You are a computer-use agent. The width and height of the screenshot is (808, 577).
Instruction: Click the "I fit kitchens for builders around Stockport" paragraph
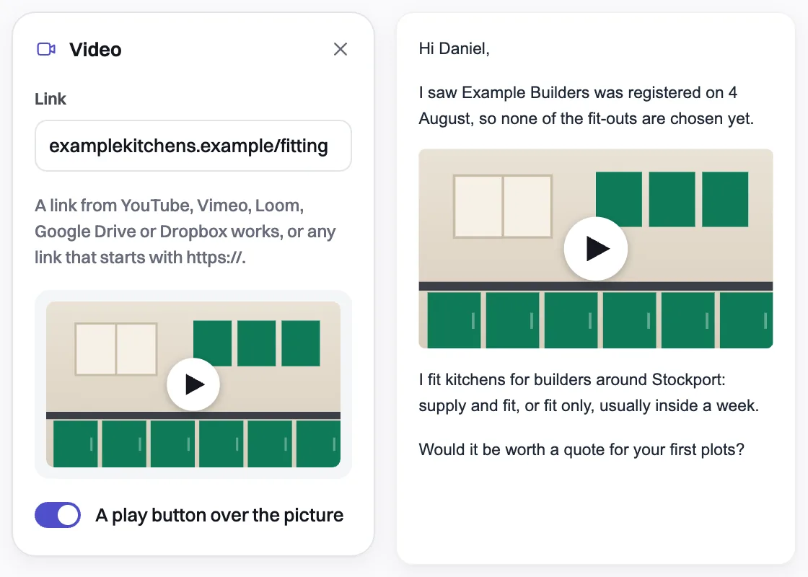(589, 392)
